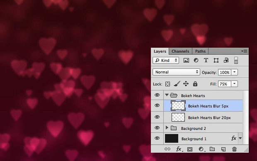Lock all padlock icon
This screenshot has height=161, width=257.
pyautogui.click(x=195, y=84)
